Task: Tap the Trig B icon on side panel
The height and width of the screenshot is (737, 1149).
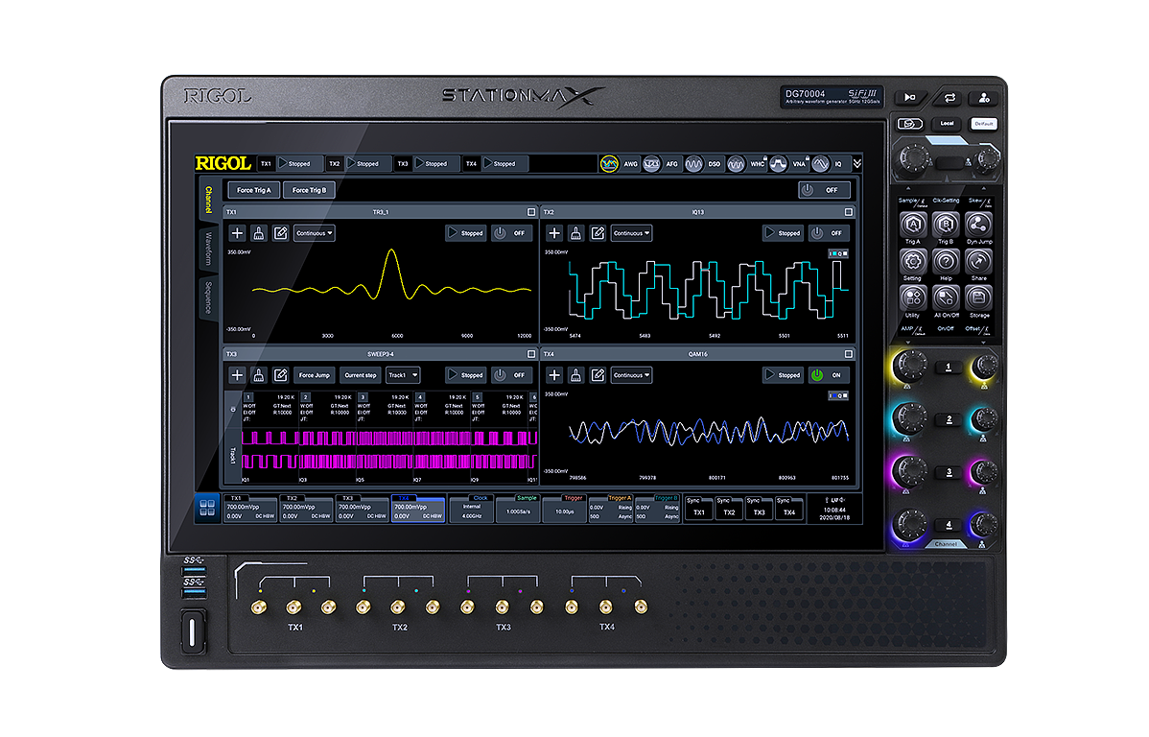Action: (946, 225)
